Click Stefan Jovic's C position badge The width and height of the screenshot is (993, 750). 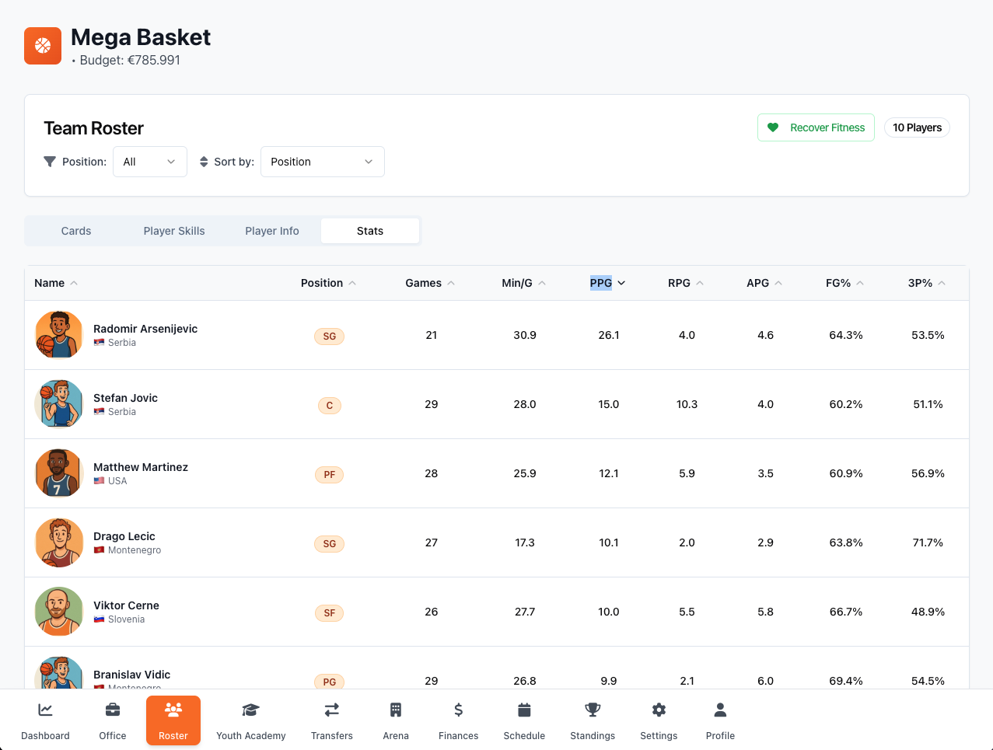(330, 406)
